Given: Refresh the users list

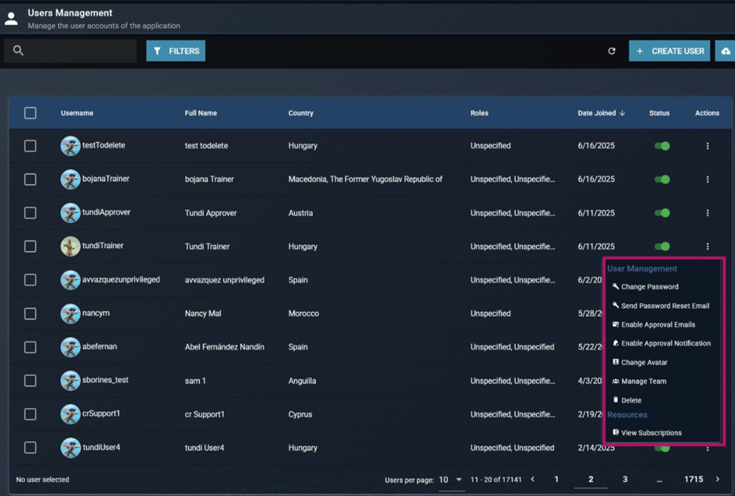Looking at the screenshot, I should click(x=611, y=51).
